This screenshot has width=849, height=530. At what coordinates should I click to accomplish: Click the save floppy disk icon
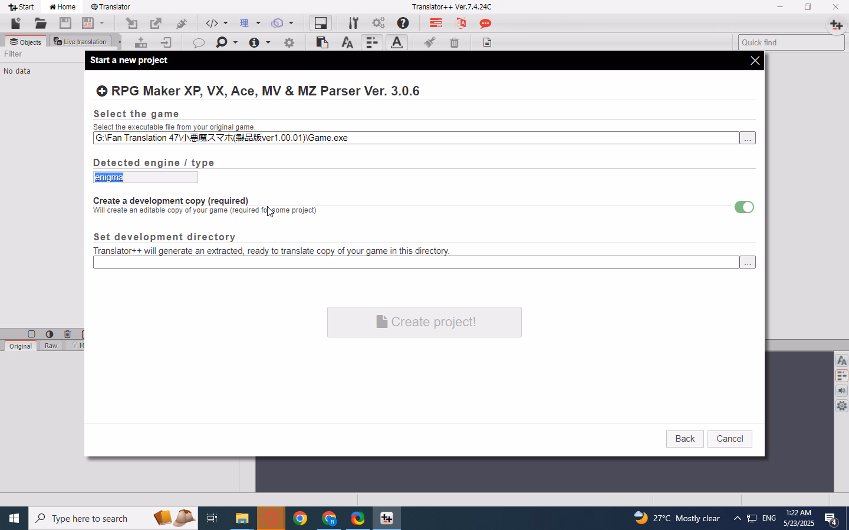65,23
